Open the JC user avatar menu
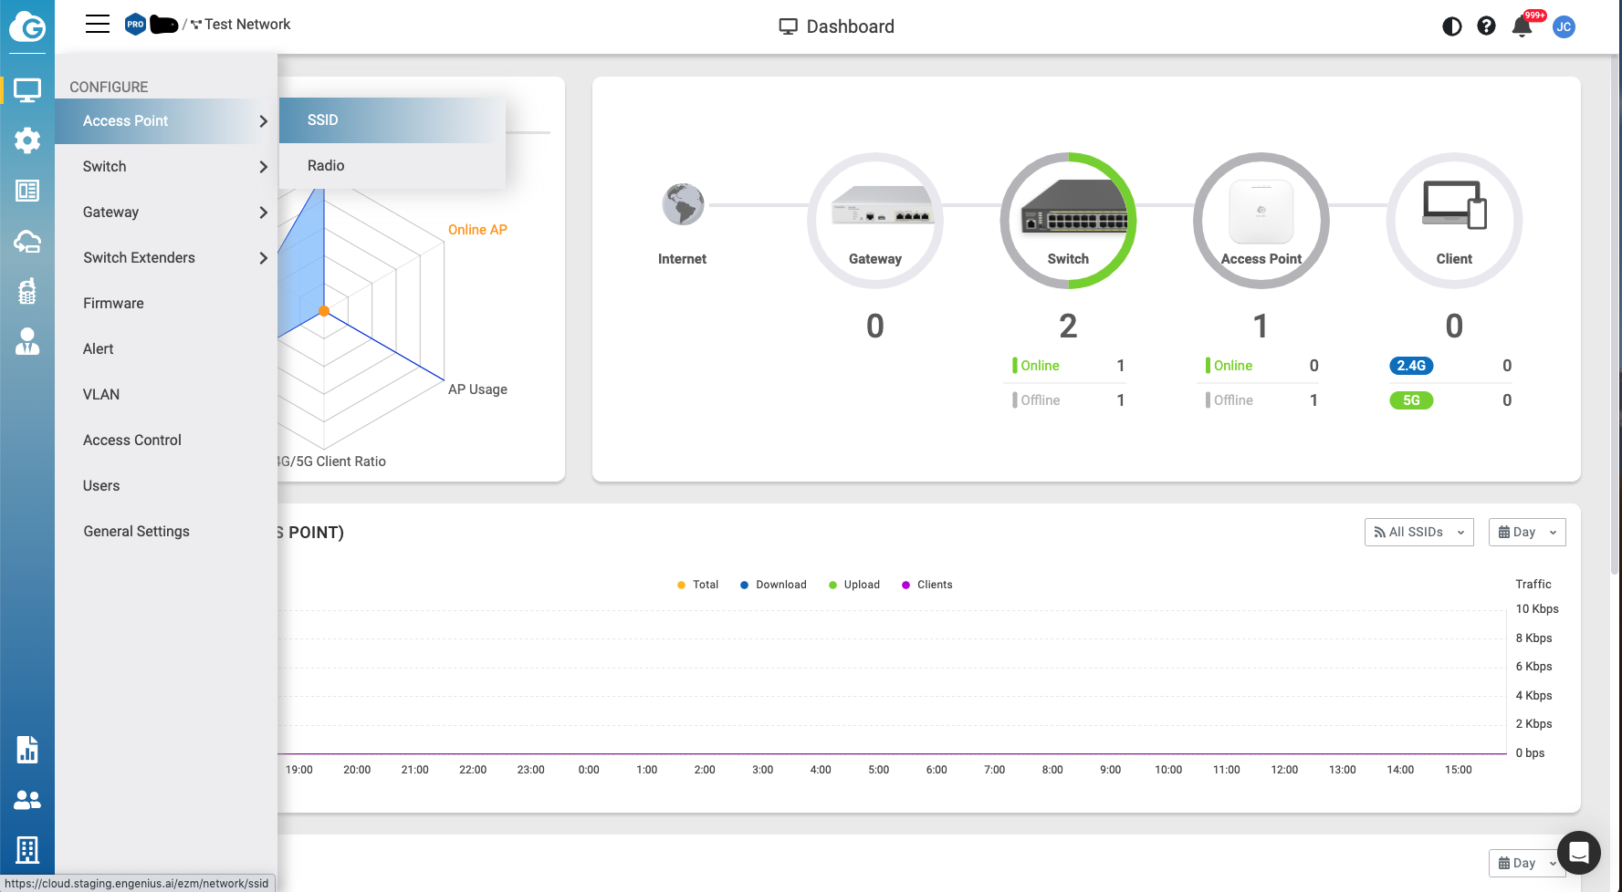Viewport: 1622px width, 892px height. tap(1564, 26)
